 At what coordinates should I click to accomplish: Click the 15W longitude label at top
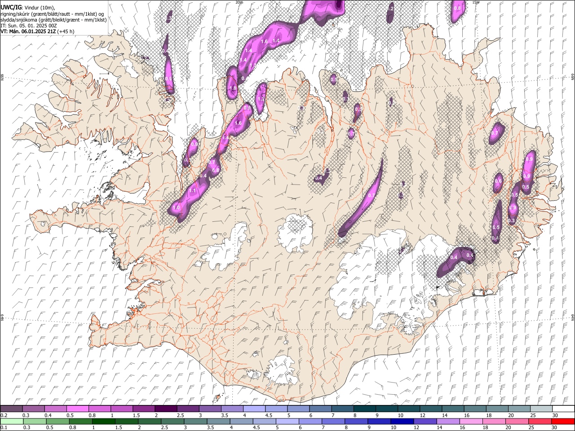pyautogui.click(x=476, y=2)
